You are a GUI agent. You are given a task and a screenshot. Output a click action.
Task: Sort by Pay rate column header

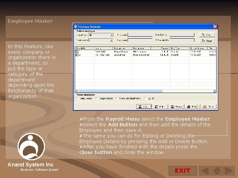coord(160,48)
